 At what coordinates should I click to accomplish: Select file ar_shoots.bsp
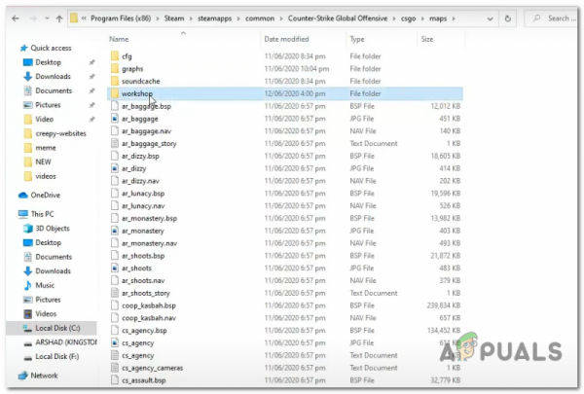click(143, 256)
